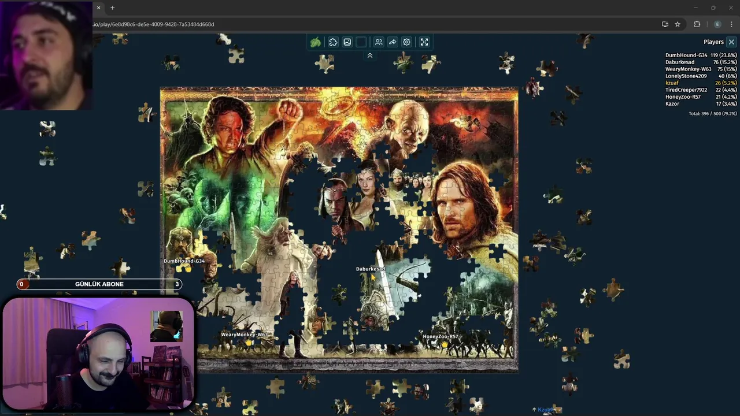Screen dimensions: 740x416
Task: Open a new browser tab with plus
Action: (x=112, y=8)
